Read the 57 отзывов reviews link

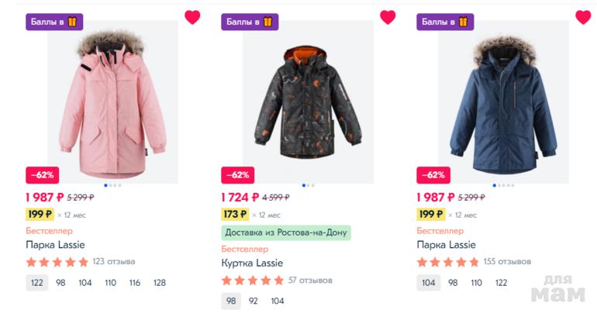tap(309, 280)
